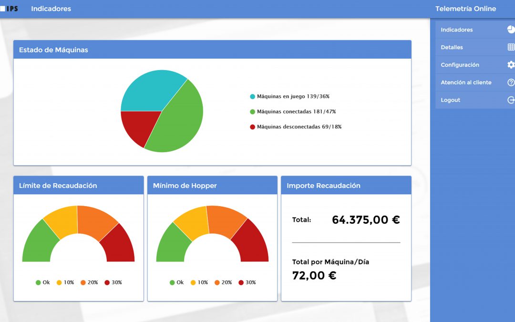Open Configuración in the sidebar menu
The height and width of the screenshot is (322, 515).
pyautogui.click(x=475, y=65)
